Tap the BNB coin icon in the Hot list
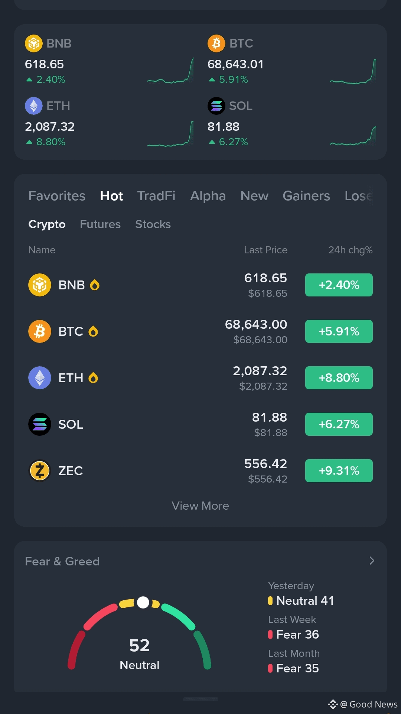The image size is (401, 714). point(40,285)
